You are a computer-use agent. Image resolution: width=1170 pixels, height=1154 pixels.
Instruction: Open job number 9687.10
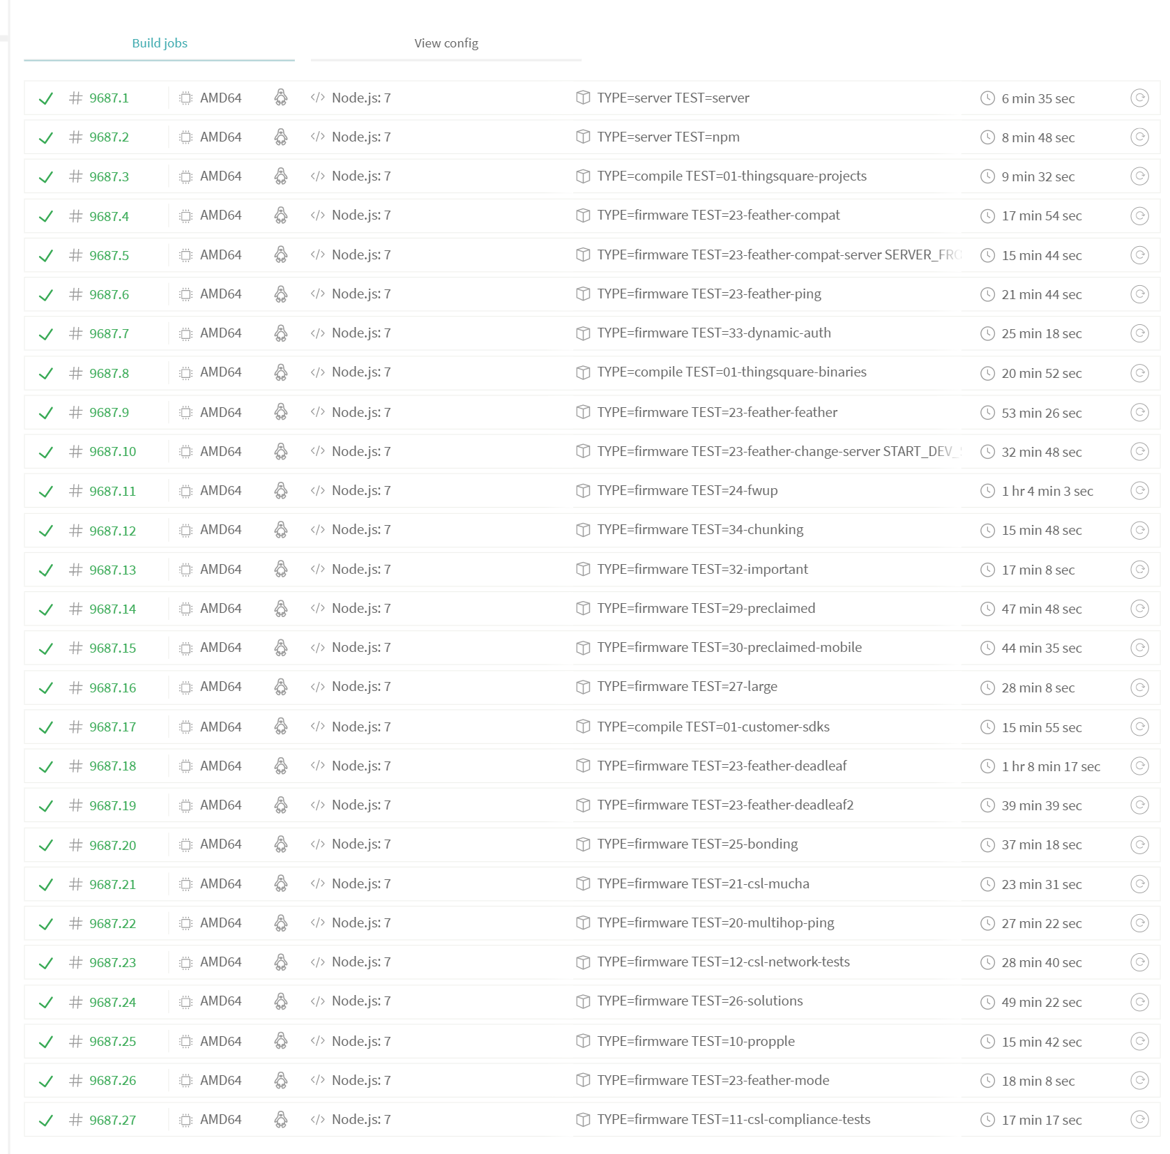point(112,452)
